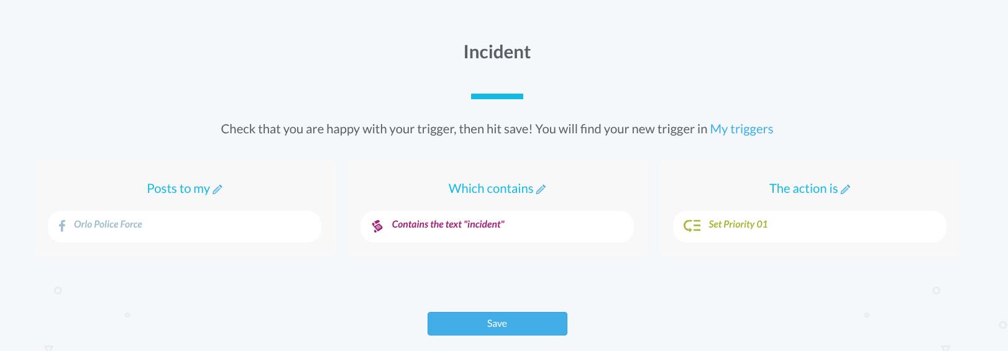Edit "The action is" section heading
The height and width of the screenshot is (351, 1008).
(x=803, y=189)
